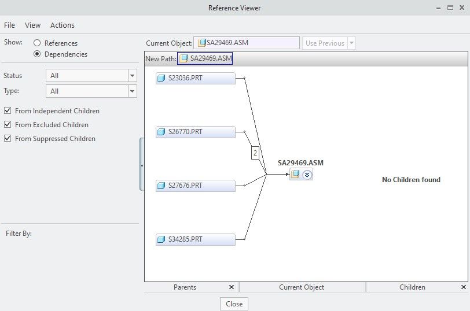Screen dimensions: 470x311
Task: Click the assembly icon in New Path
Action: [184, 58]
